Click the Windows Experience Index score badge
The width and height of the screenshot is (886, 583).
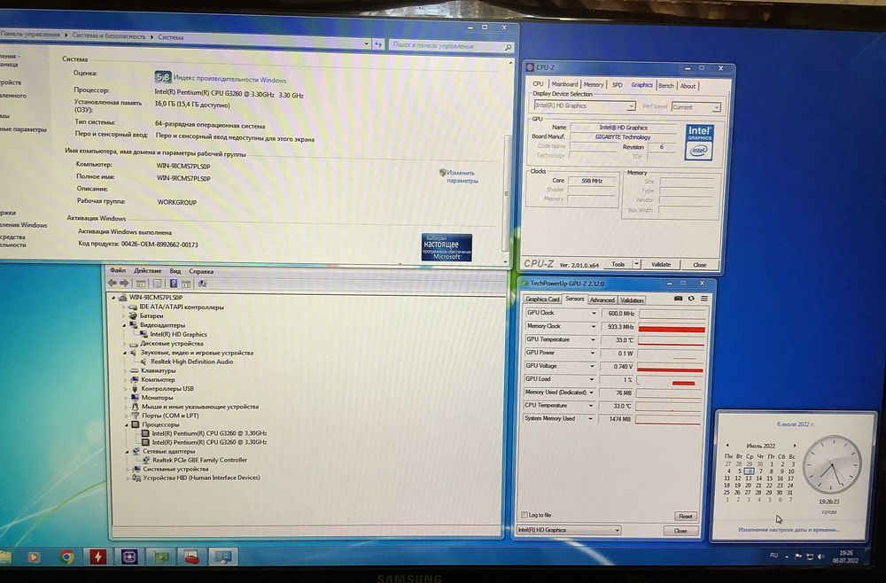(x=162, y=77)
